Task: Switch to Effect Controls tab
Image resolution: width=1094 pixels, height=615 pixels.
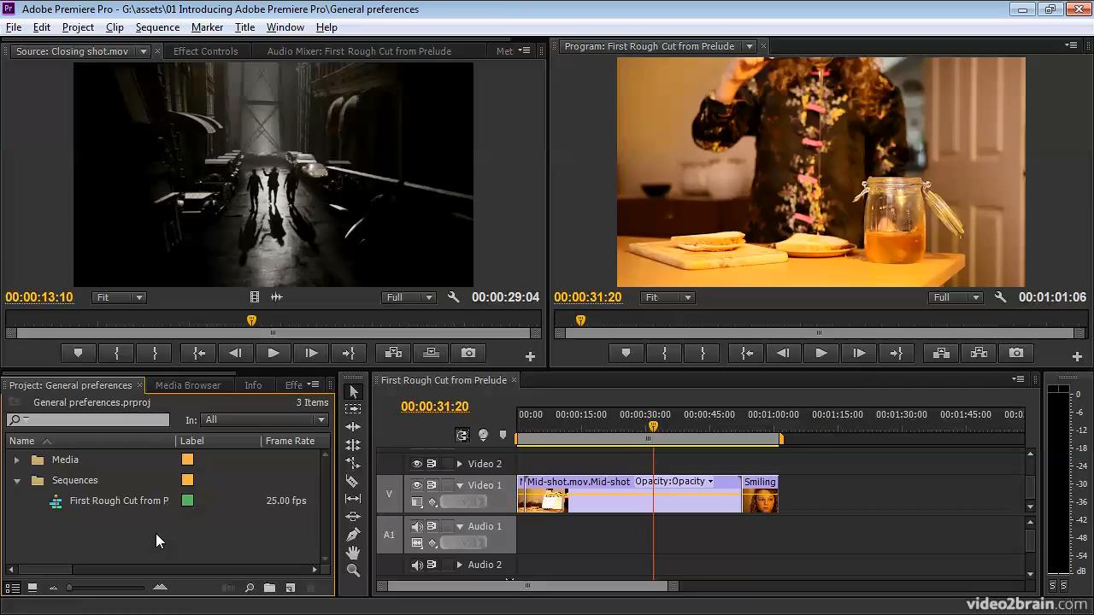Action: pos(205,51)
